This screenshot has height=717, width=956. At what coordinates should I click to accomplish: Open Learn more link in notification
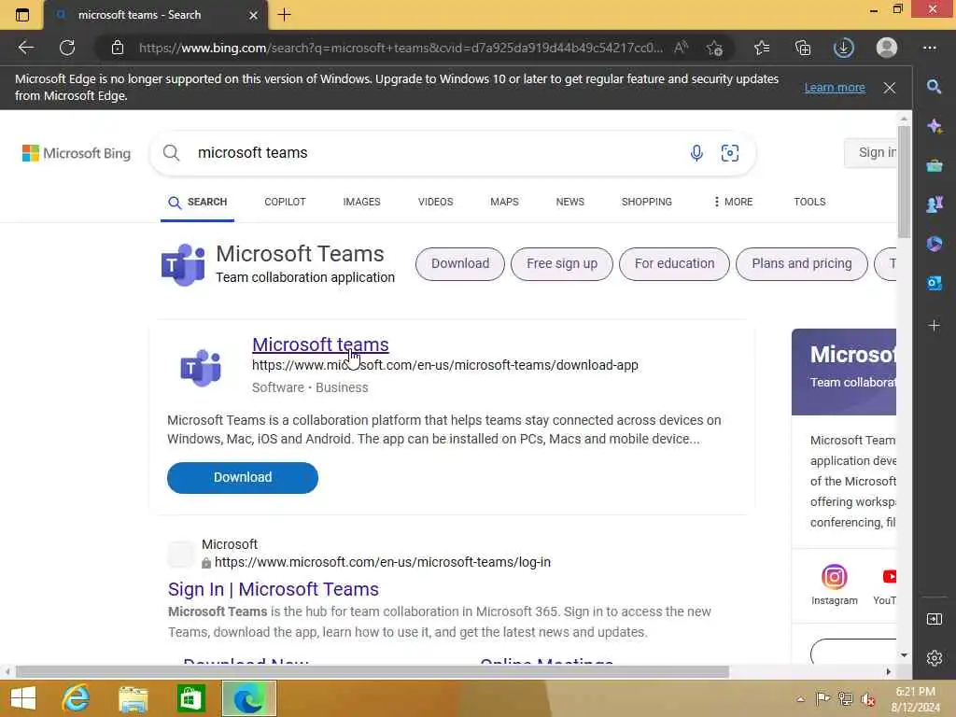pos(835,87)
